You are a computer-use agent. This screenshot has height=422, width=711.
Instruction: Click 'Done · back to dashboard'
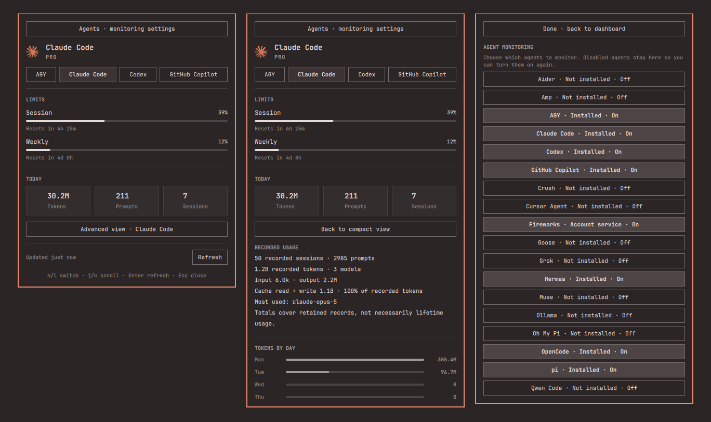coord(584,29)
